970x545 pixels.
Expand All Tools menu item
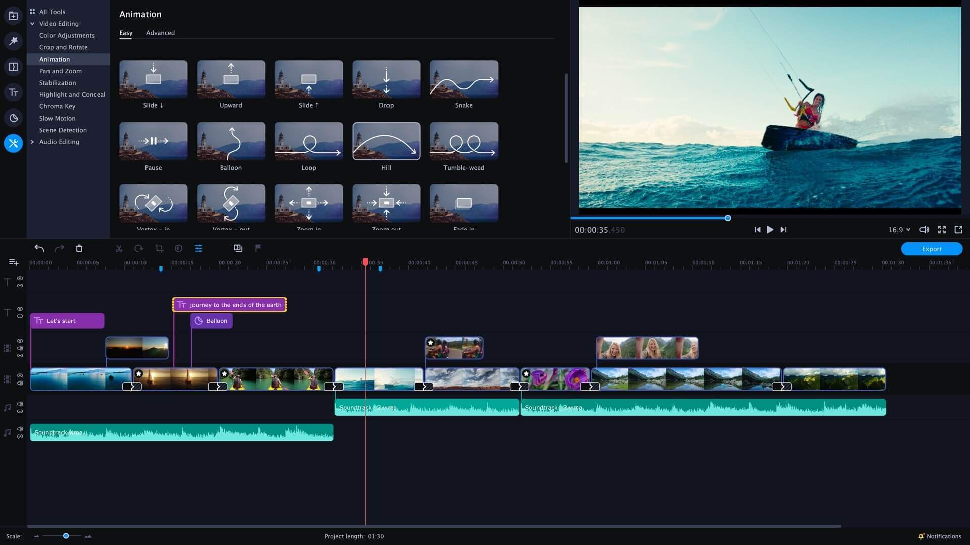point(52,12)
